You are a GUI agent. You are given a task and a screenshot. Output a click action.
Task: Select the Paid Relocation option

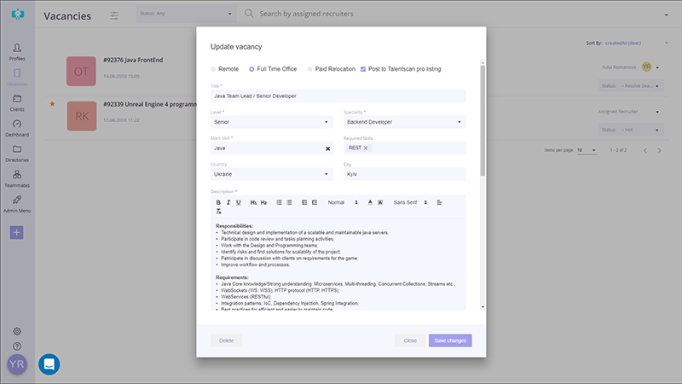coord(310,68)
